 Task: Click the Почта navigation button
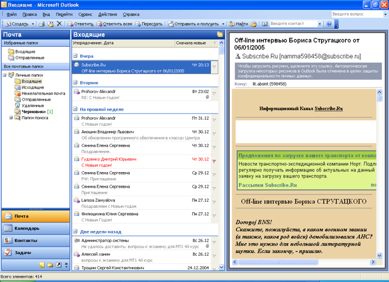36,216
